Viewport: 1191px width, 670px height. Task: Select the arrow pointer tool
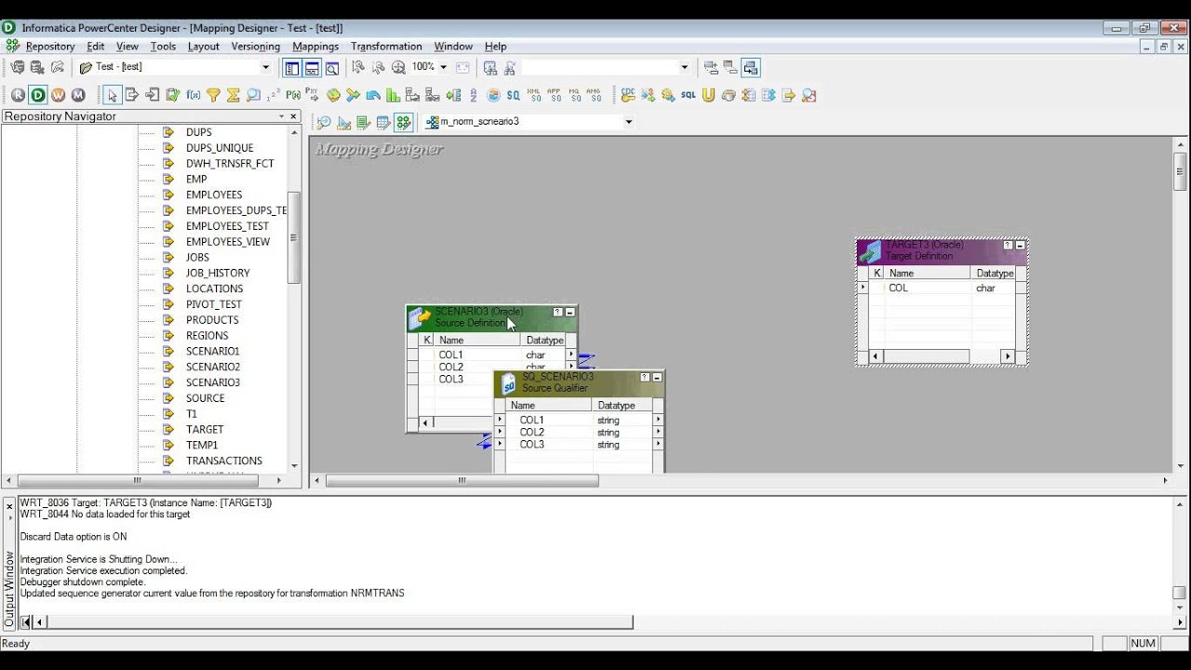click(x=112, y=95)
